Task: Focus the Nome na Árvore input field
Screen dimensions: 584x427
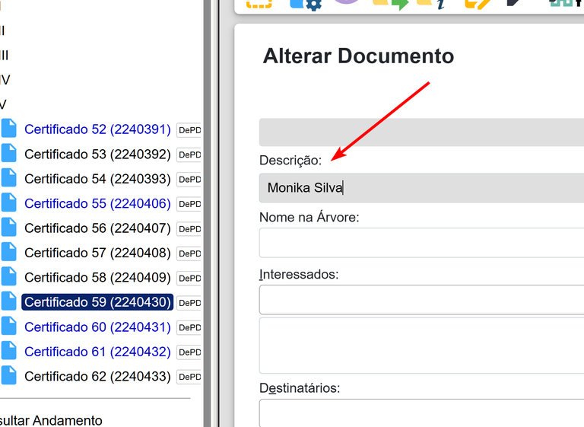Action: point(421,243)
